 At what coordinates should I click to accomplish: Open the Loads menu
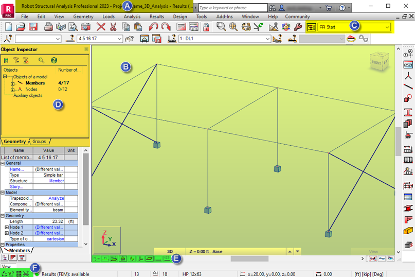point(109,16)
